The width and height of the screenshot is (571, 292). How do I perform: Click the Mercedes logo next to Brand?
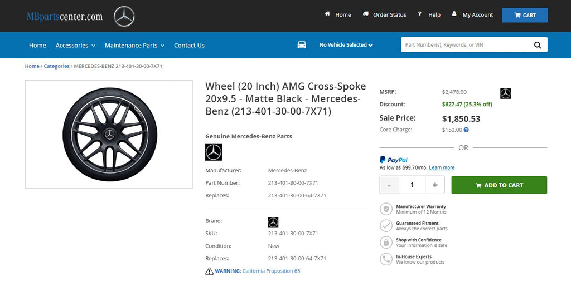273,222
